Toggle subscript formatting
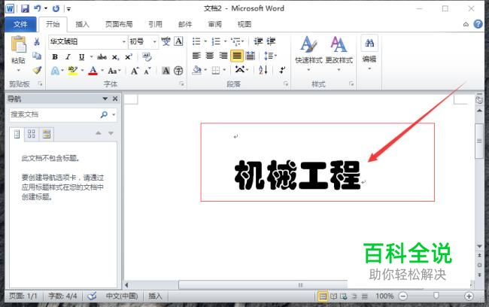489x307 pixels. [115, 57]
